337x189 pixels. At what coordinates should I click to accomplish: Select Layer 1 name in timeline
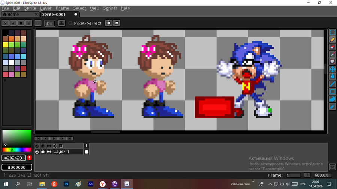click(68, 152)
